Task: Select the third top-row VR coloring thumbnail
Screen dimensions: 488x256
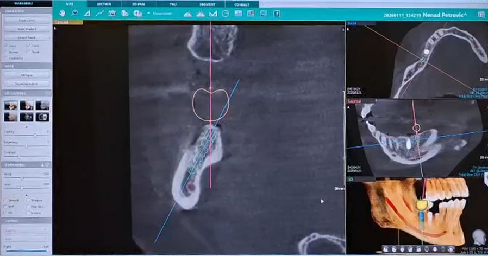Action: pos(42,105)
